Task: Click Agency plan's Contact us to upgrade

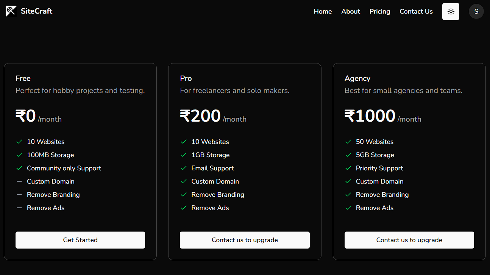Action: point(409,240)
